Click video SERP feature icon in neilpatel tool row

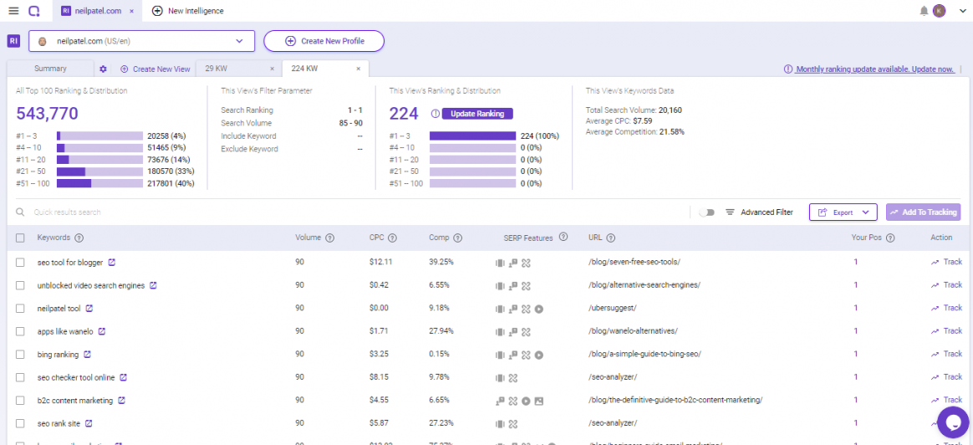(x=539, y=309)
